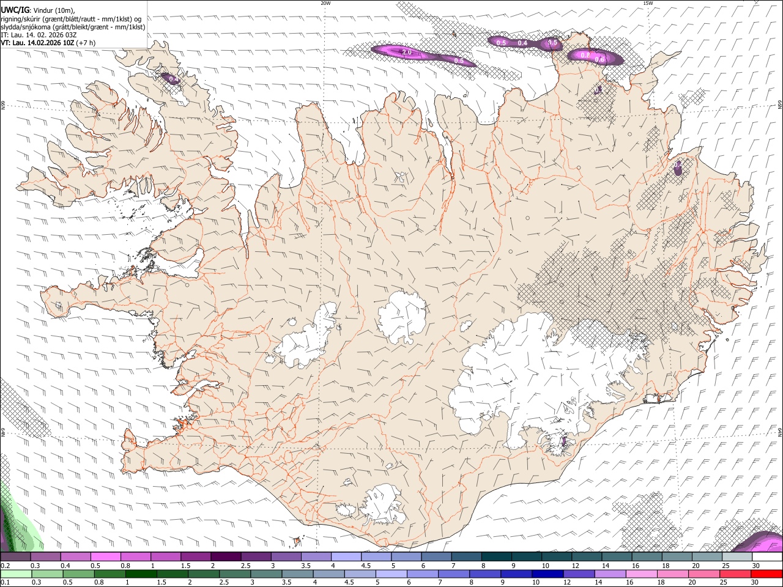783x587 pixels.
Task: Click snow legend swatch between 14 and 16
Action: click(617, 556)
